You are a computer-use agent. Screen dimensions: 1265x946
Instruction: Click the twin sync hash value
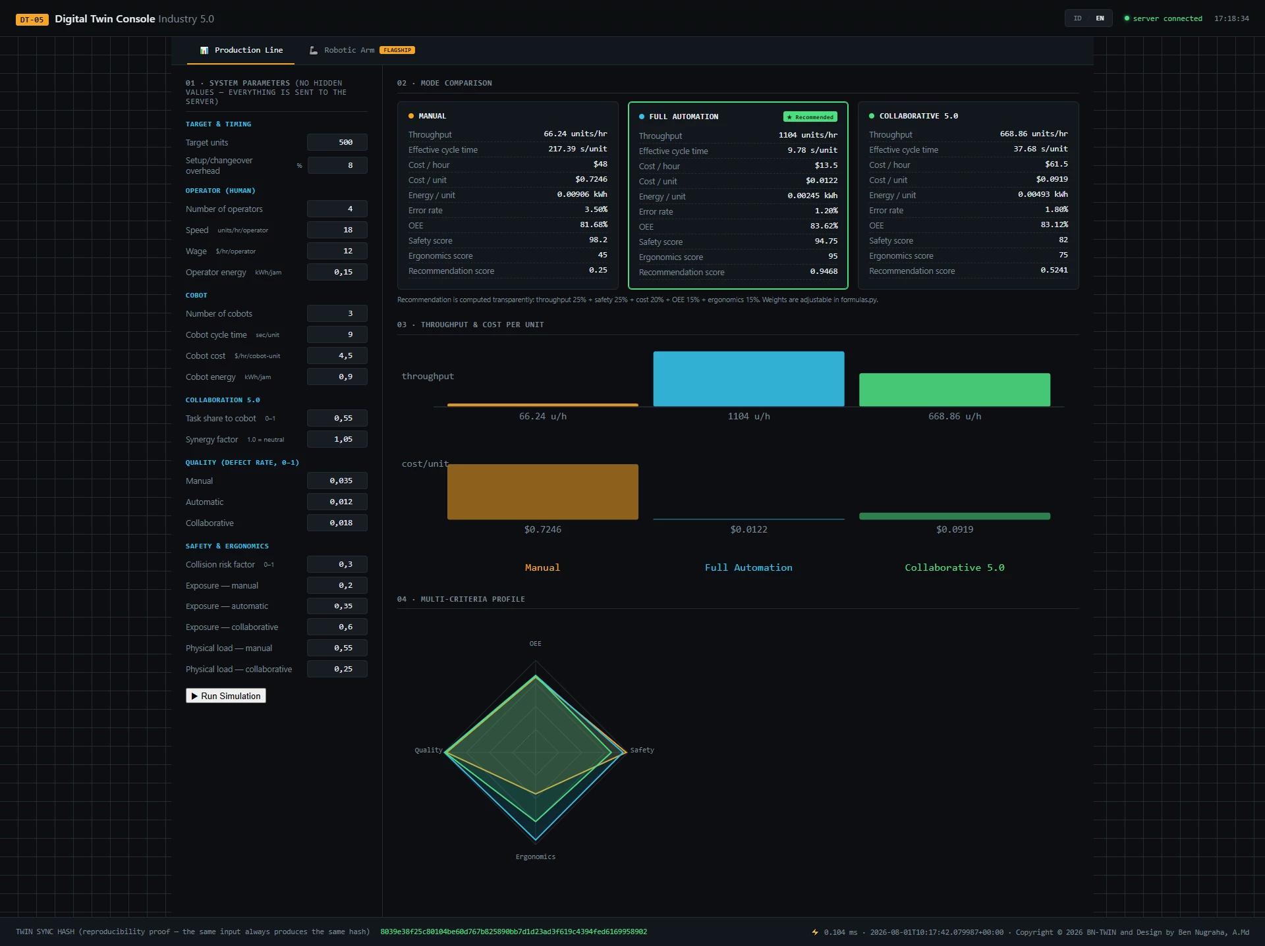point(513,932)
